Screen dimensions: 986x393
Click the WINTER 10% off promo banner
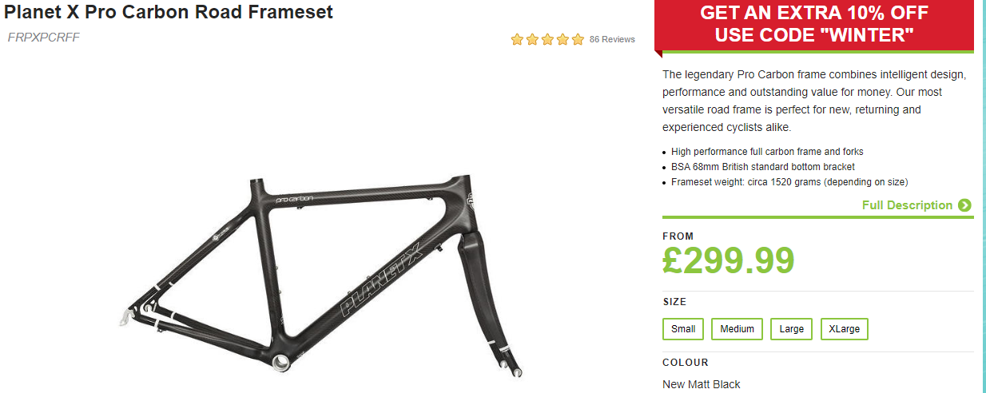tap(814, 25)
